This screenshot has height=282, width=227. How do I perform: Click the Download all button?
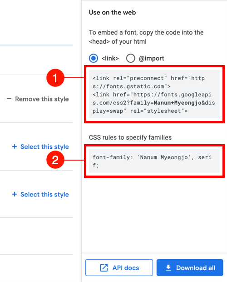190,267
